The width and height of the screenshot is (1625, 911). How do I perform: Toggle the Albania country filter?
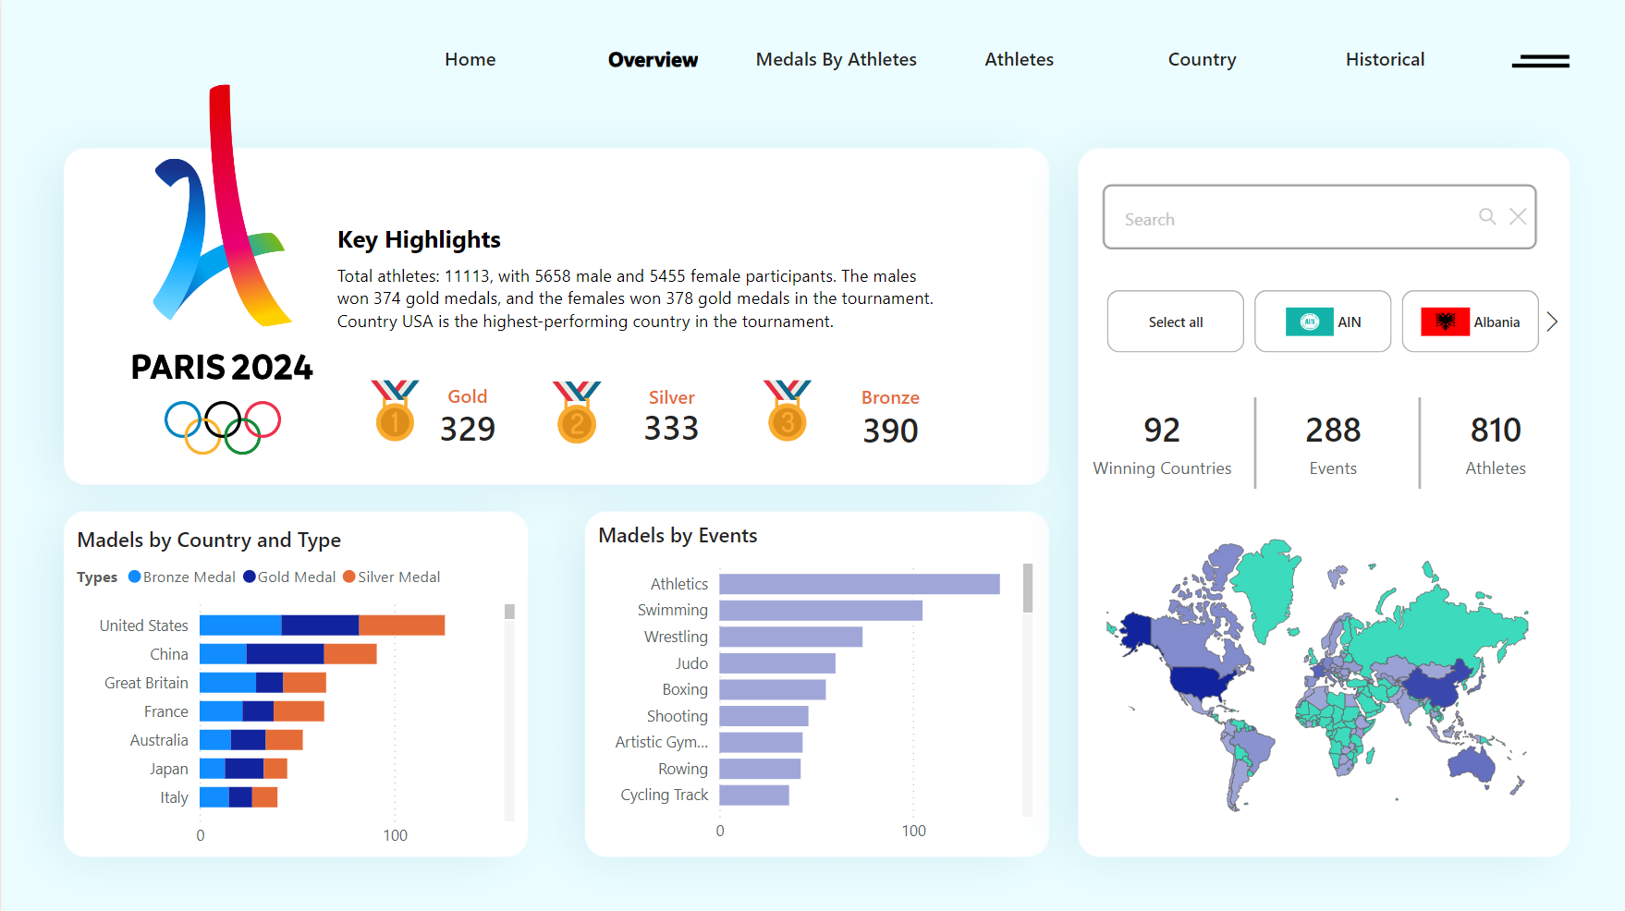click(1470, 322)
